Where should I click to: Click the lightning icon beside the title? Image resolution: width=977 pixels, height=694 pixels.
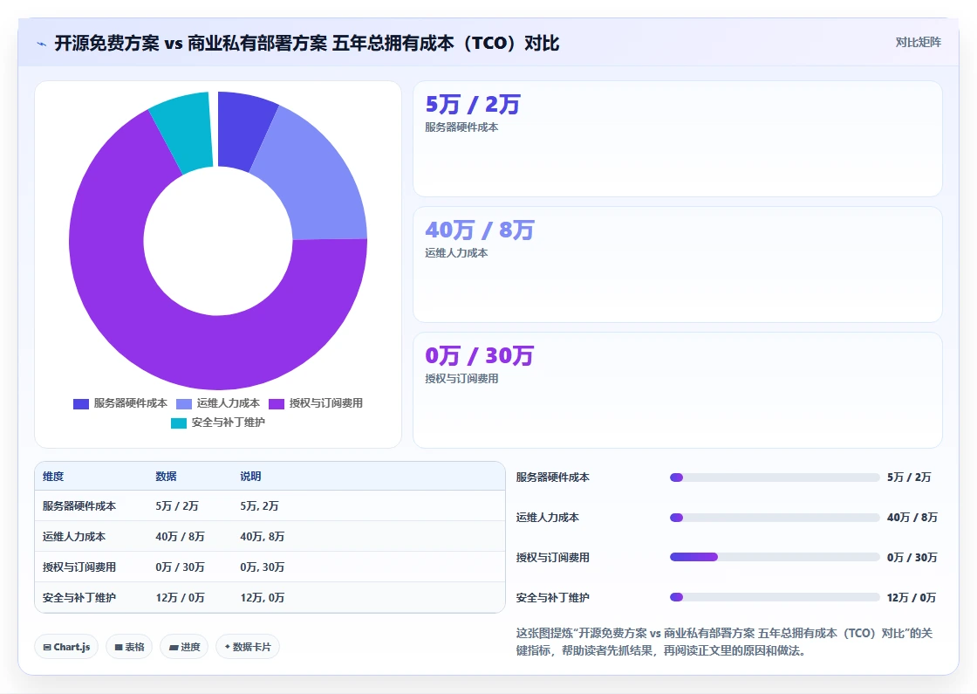(41, 44)
